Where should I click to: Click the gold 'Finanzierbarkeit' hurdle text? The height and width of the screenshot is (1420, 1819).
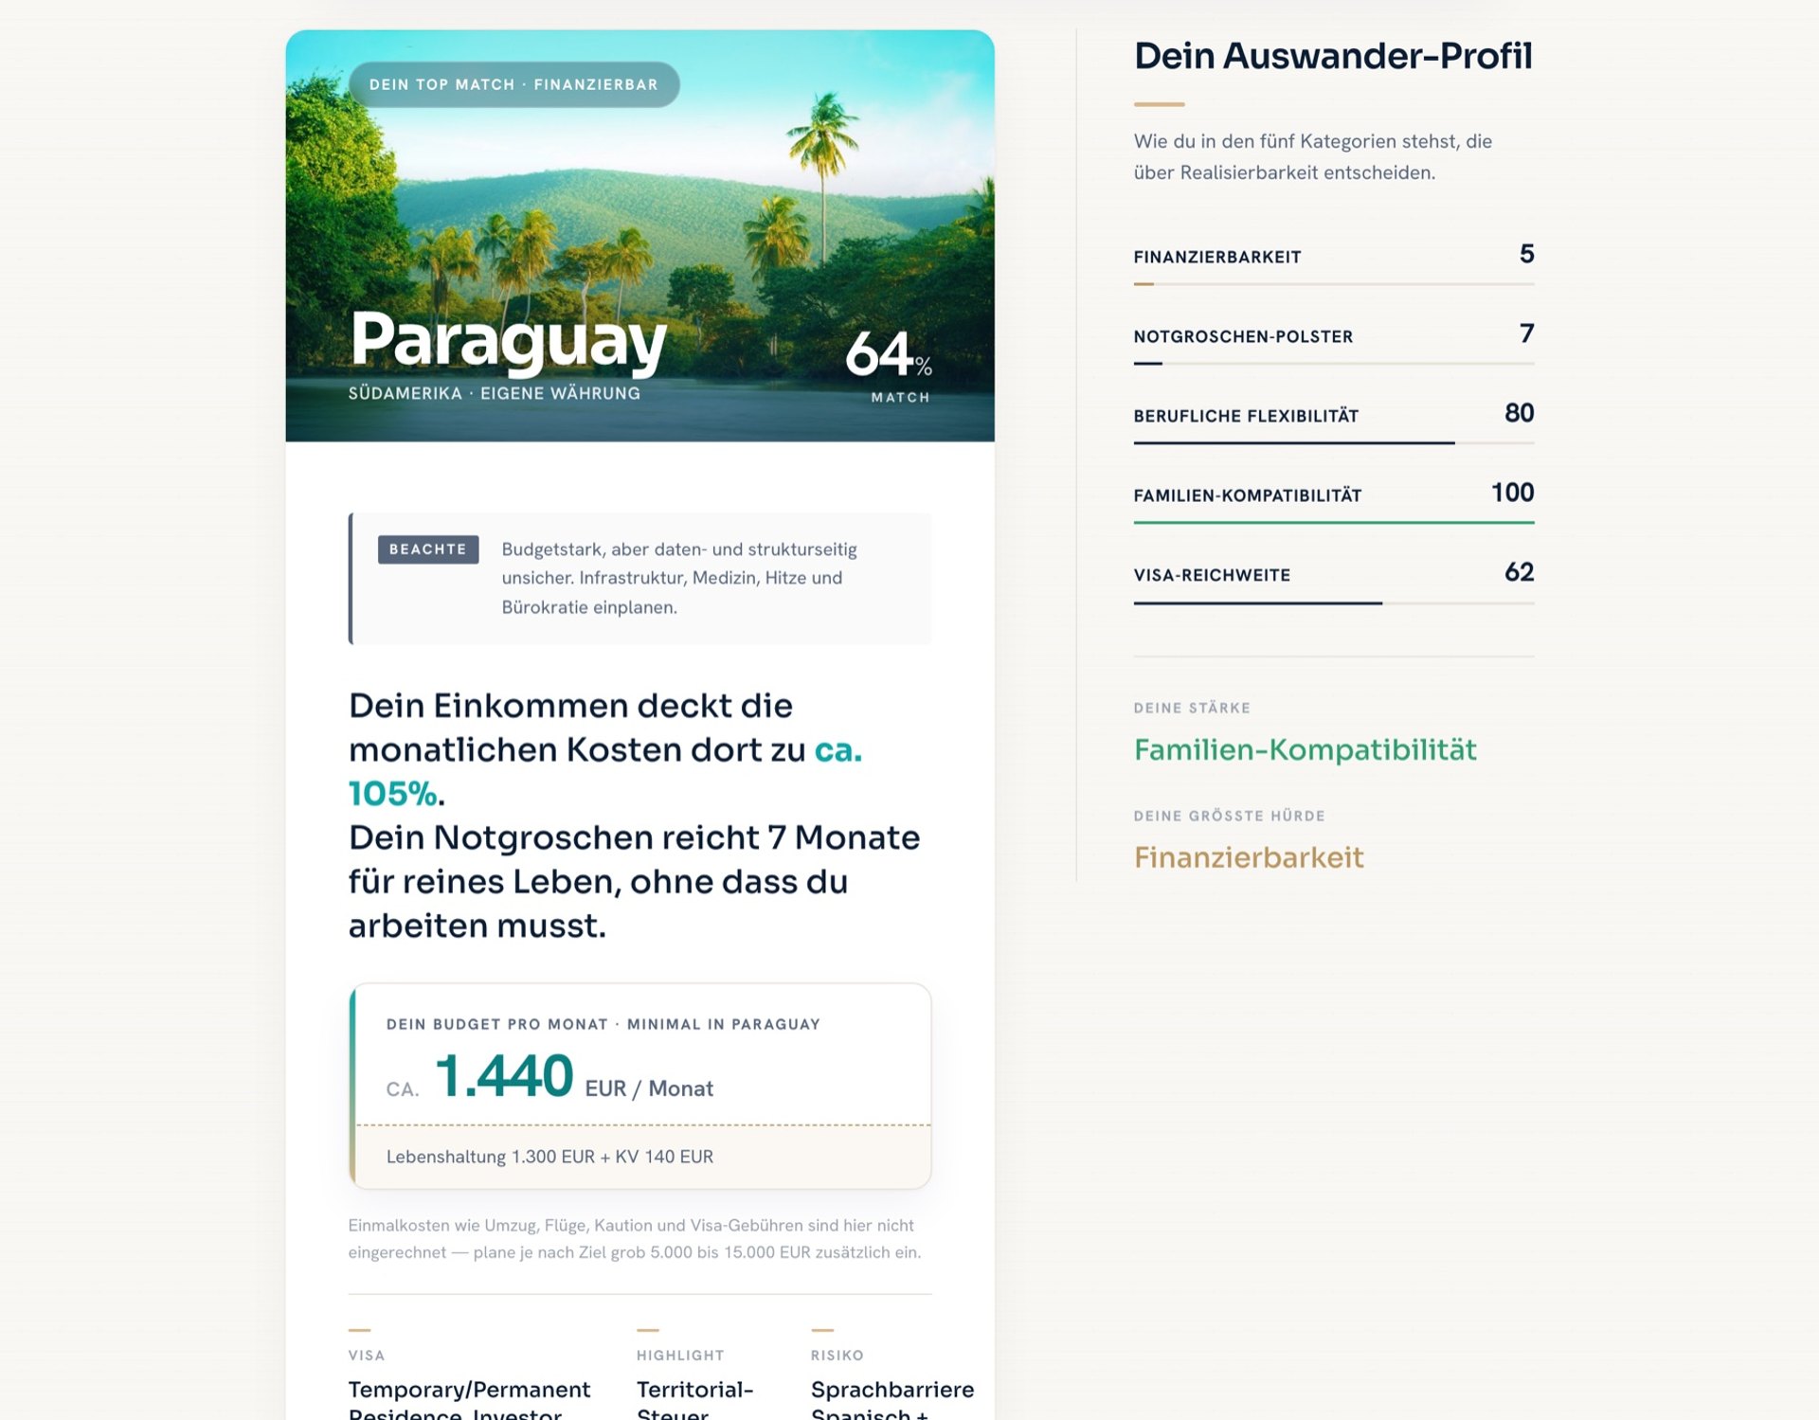(x=1249, y=858)
